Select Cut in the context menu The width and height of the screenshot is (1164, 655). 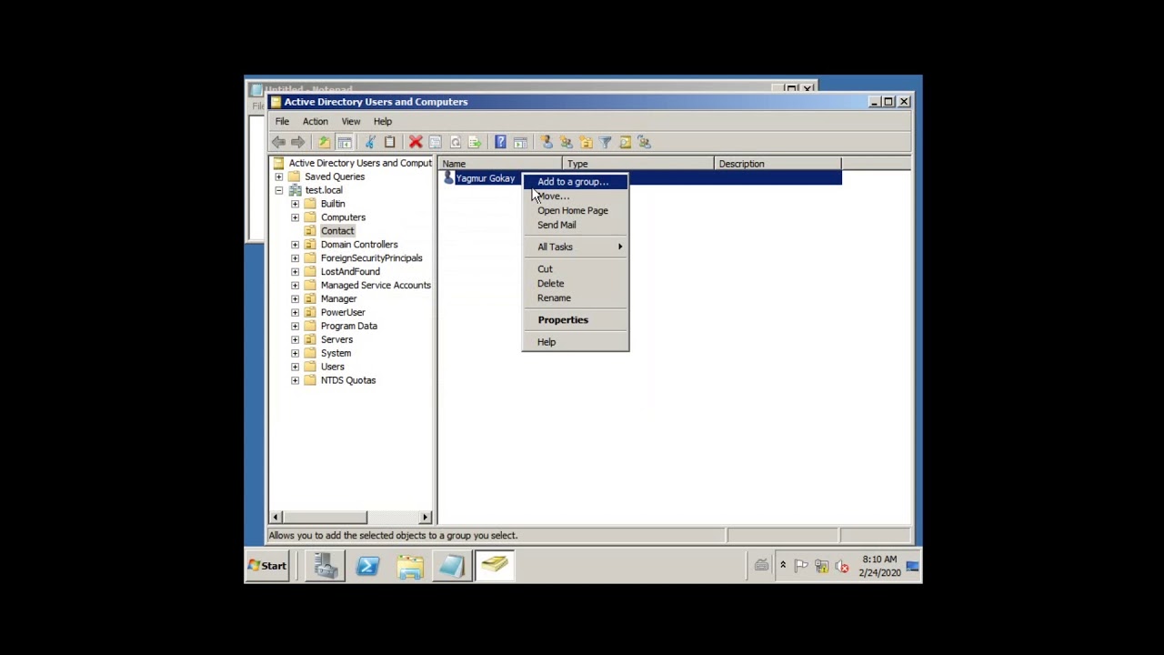click(x=575, y=268)
